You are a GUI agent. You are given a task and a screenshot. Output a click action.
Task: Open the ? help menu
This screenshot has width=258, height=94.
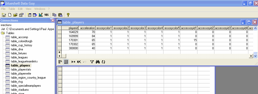point(49,9)
